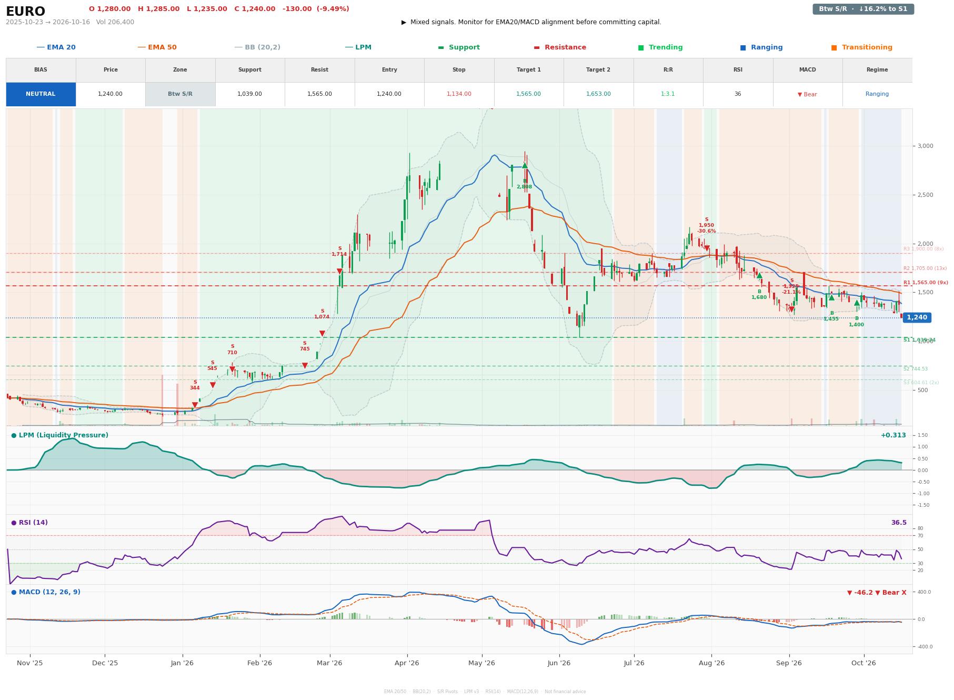
Task: Click the sell marker labeled S 745
Action: pyautogui.click(x=305, y=366)
